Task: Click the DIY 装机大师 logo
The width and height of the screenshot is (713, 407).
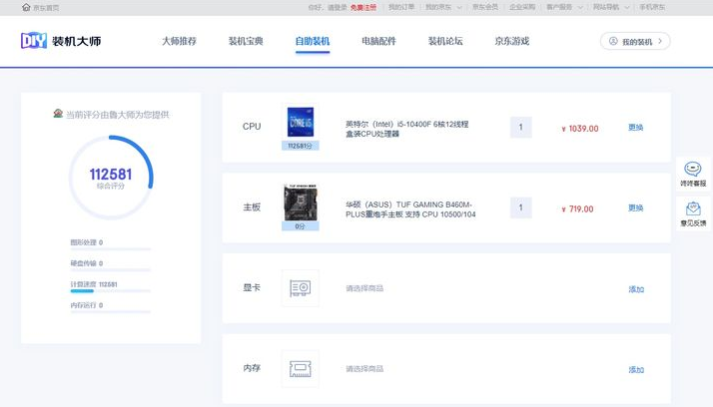Action: tap(61, 41)
